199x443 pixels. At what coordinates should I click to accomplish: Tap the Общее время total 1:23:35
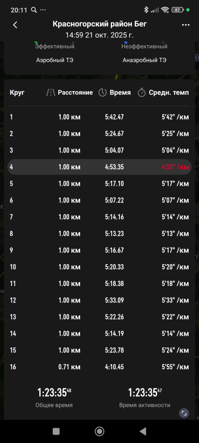[x=54, y=393]
